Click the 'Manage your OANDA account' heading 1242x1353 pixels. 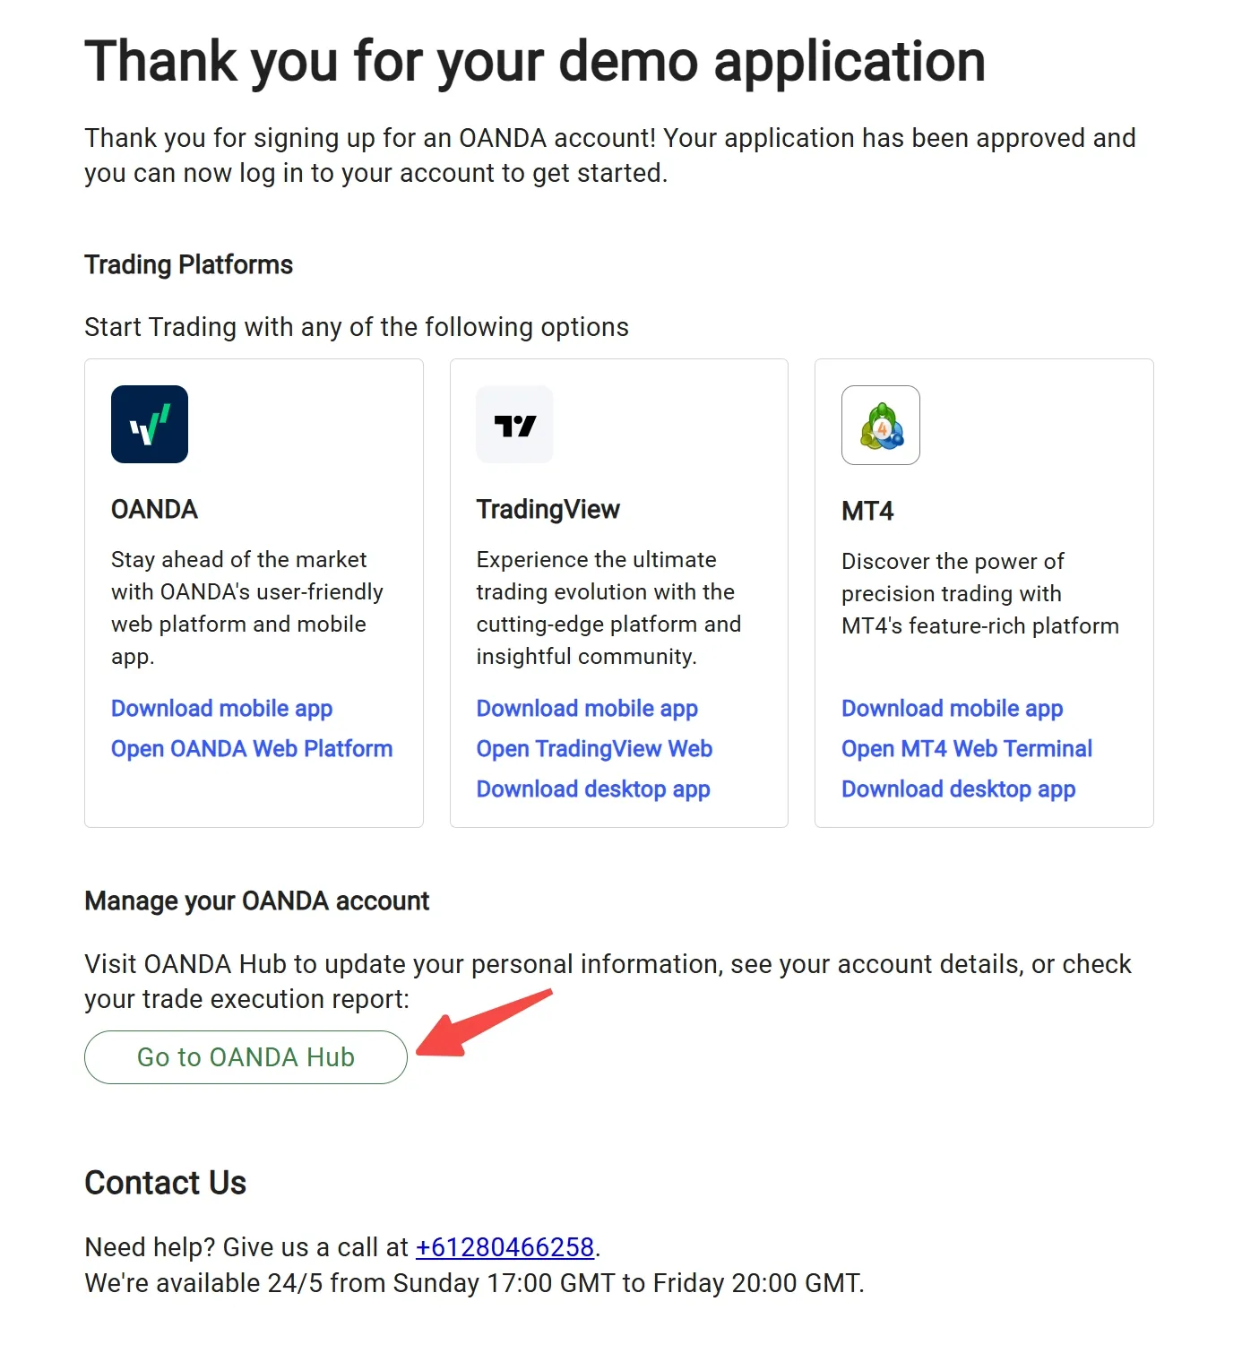tap(257, 901)
